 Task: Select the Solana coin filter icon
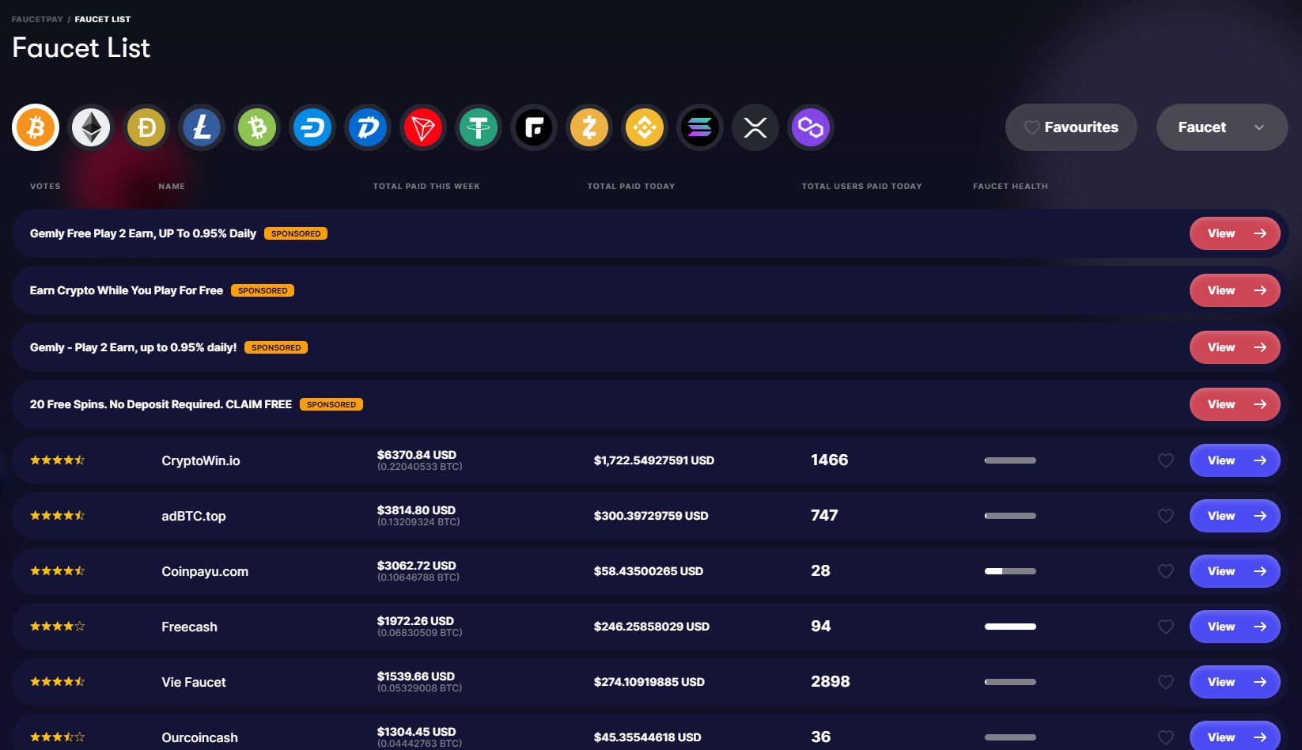700,127
